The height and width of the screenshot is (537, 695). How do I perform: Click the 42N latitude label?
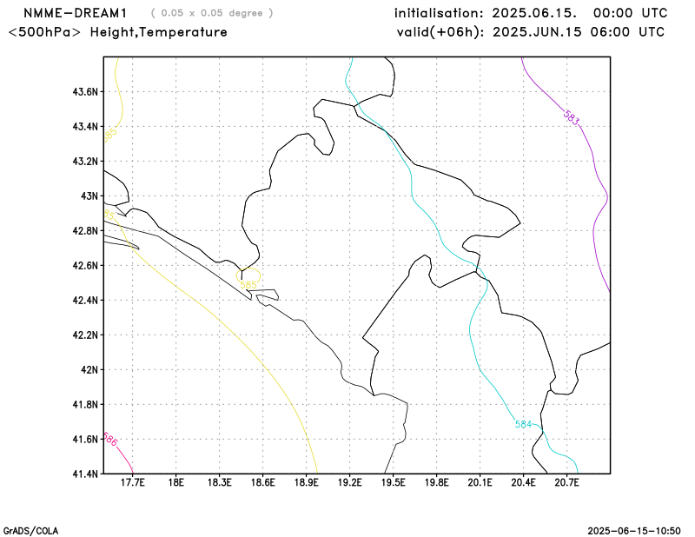(x=89, y=370)
